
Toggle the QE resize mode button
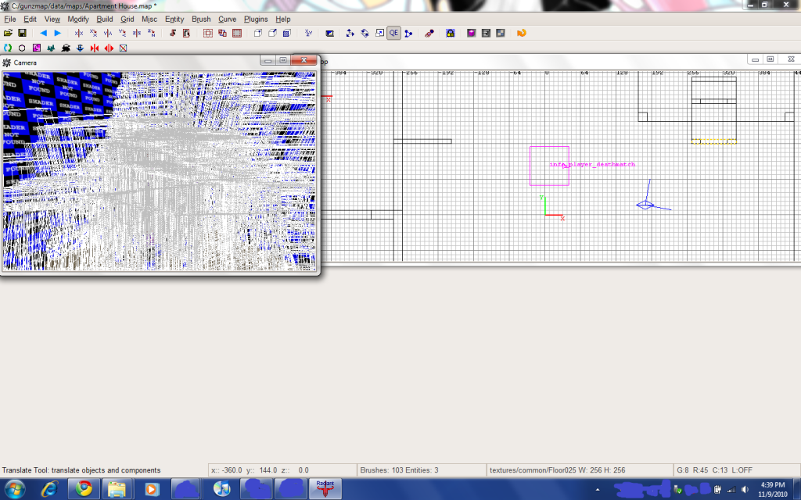pyautogui.click(x=393, y=34)
